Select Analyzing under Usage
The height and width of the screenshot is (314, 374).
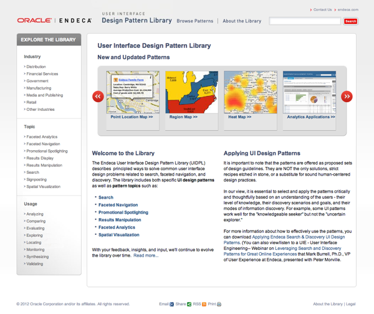click(35, 214)
